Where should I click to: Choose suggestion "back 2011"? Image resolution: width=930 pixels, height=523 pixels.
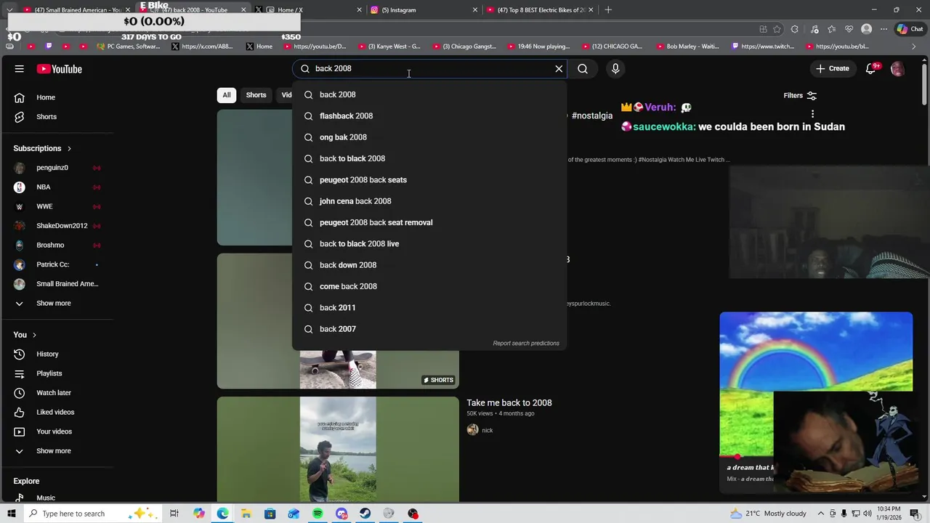click(x=429, y=307)
